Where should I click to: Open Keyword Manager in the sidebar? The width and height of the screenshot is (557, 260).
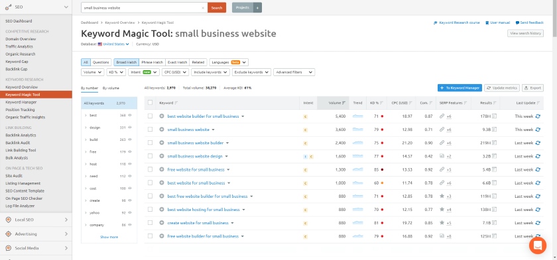tap(21, 102)
